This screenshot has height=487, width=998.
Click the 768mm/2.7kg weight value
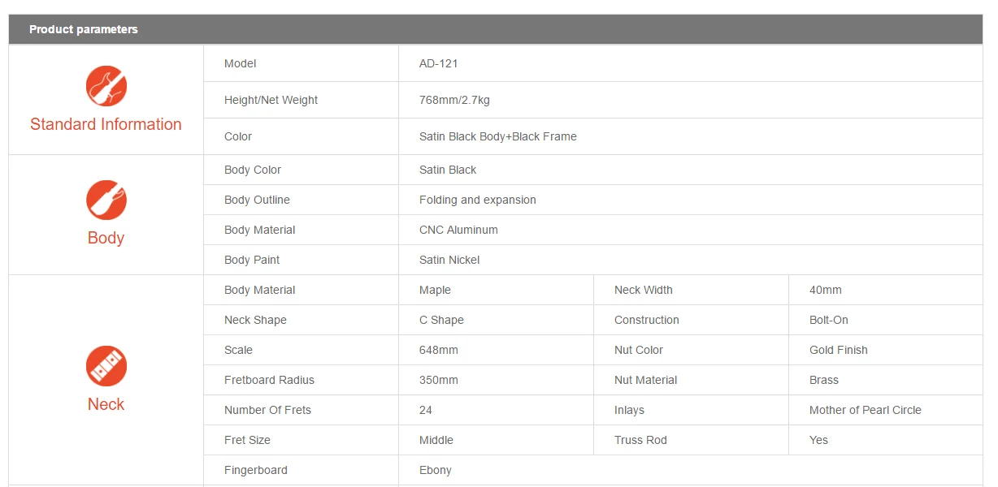pyautogui.click(x=454, y=100)
